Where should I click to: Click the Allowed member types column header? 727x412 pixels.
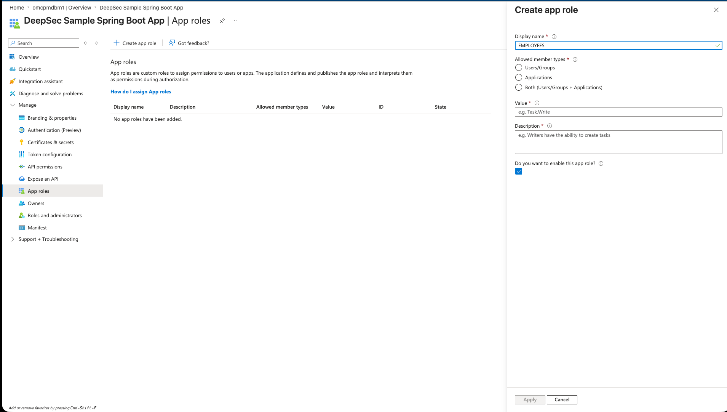pyautogui.click(x=282, y=107)
